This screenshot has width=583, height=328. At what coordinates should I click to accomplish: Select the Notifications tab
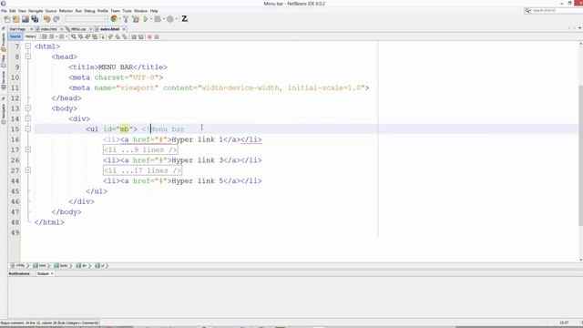pyautogui.click(x=19, y=273)
